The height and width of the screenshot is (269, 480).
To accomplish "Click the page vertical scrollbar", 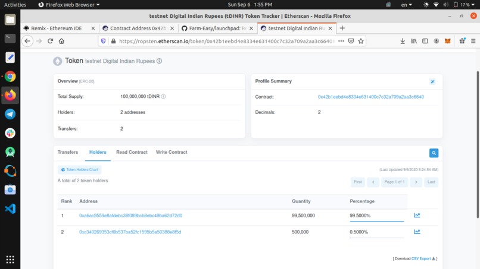I will 478,144.
